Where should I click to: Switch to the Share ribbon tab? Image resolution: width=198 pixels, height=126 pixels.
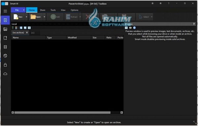(43, 10)
